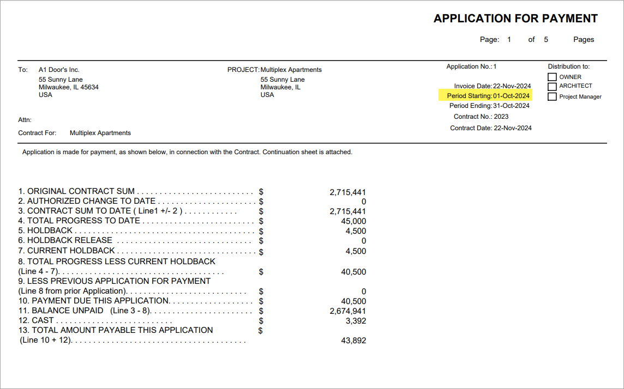
Task: Click the total progress value 45,000
Action: [x=353, y=221]
